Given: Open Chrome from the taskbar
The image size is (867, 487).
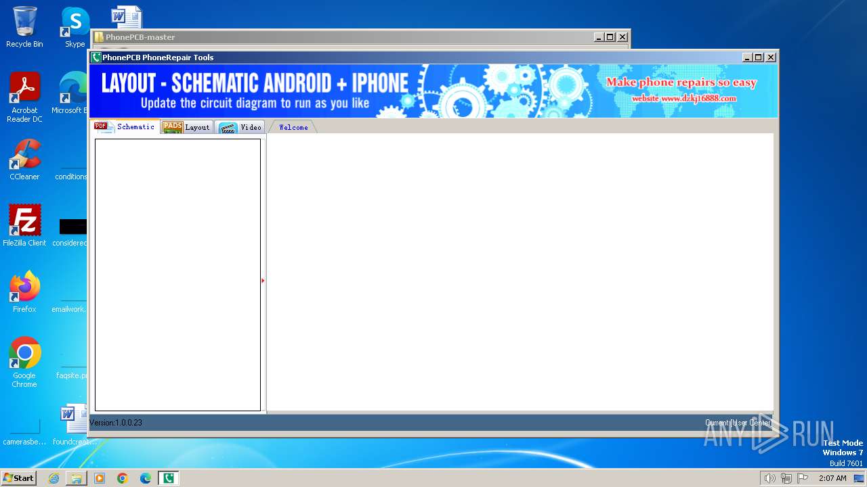Looking at the screenshot, I should 123,478.
